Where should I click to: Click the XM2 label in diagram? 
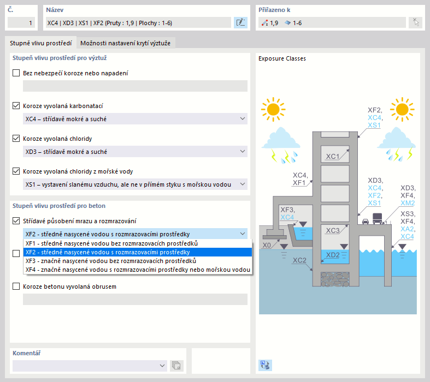pos(408,203)
